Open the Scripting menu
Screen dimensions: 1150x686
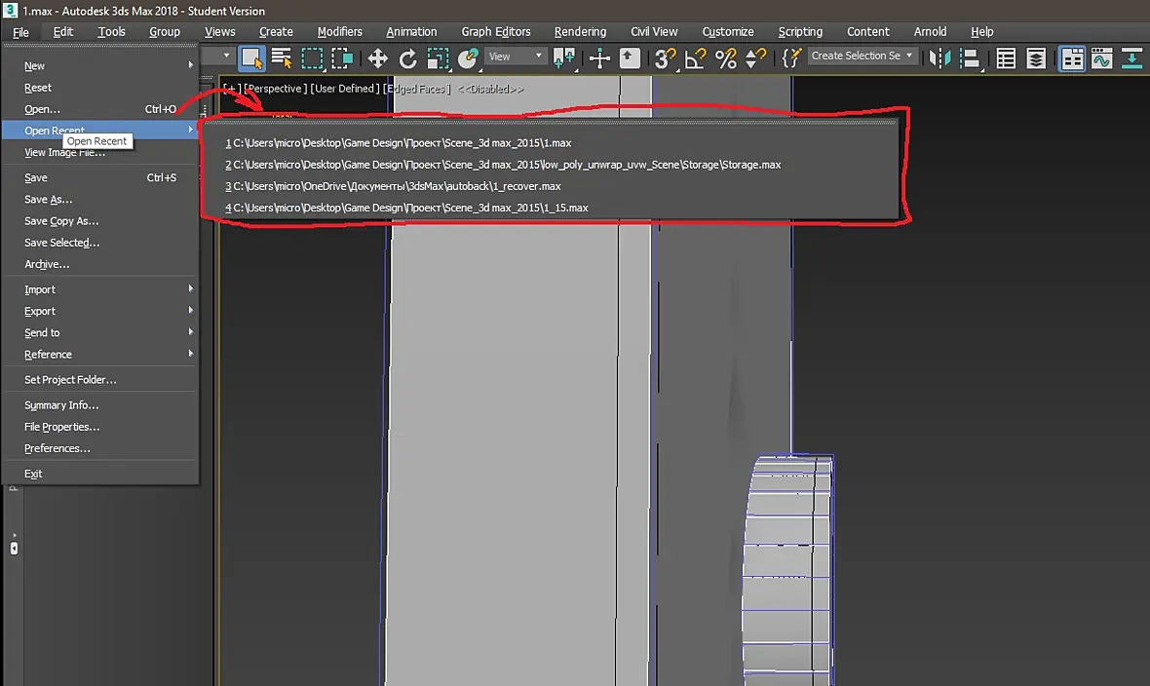coord(800,31)
